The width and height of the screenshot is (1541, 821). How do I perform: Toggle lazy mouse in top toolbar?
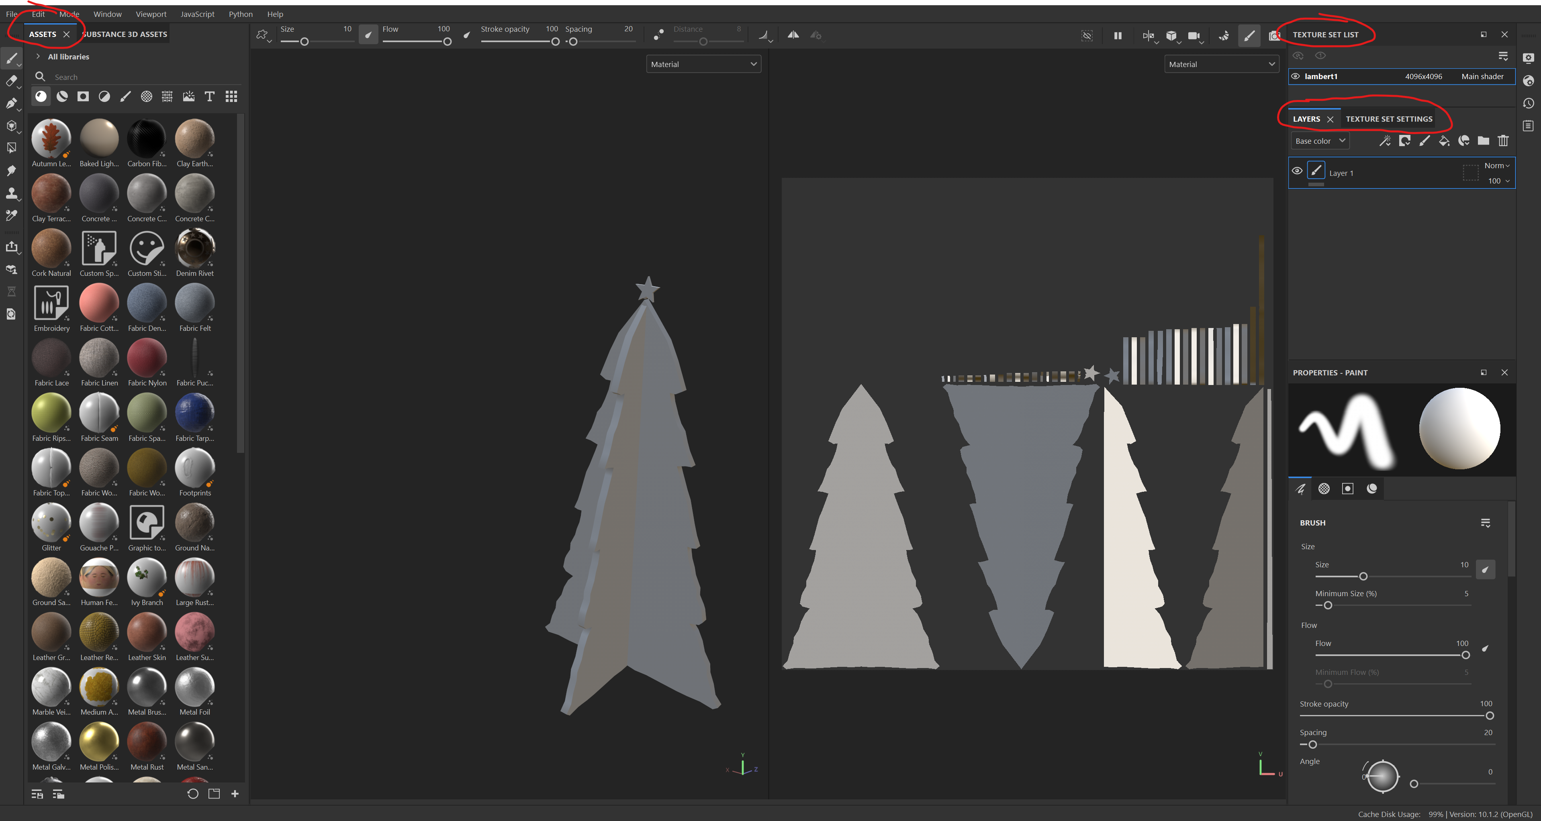point(658,35)
